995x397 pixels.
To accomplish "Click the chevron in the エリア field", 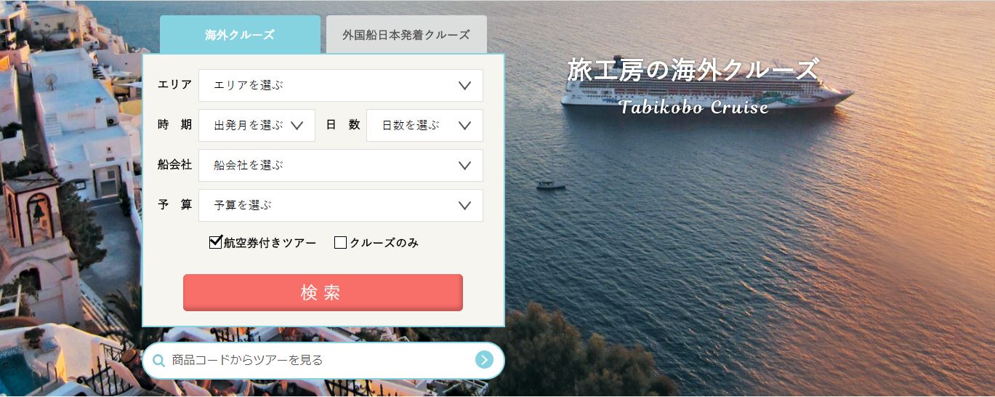I will [465, 86].
